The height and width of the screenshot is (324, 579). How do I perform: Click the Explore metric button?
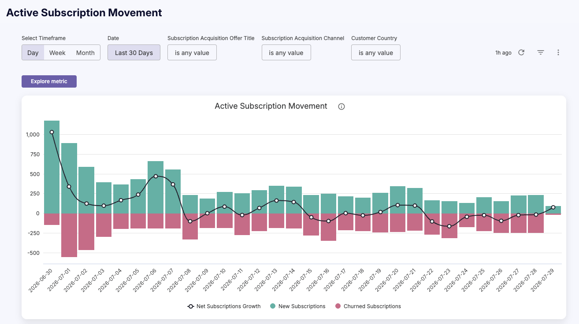(x=49, y=81)
